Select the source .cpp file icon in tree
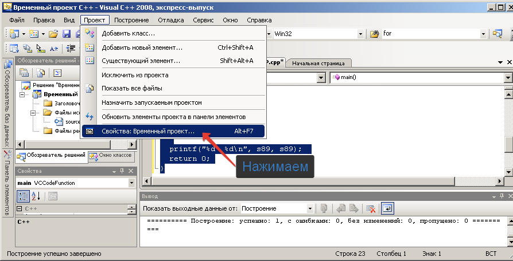Screen dimensions: 513x261 click(59, 121)
